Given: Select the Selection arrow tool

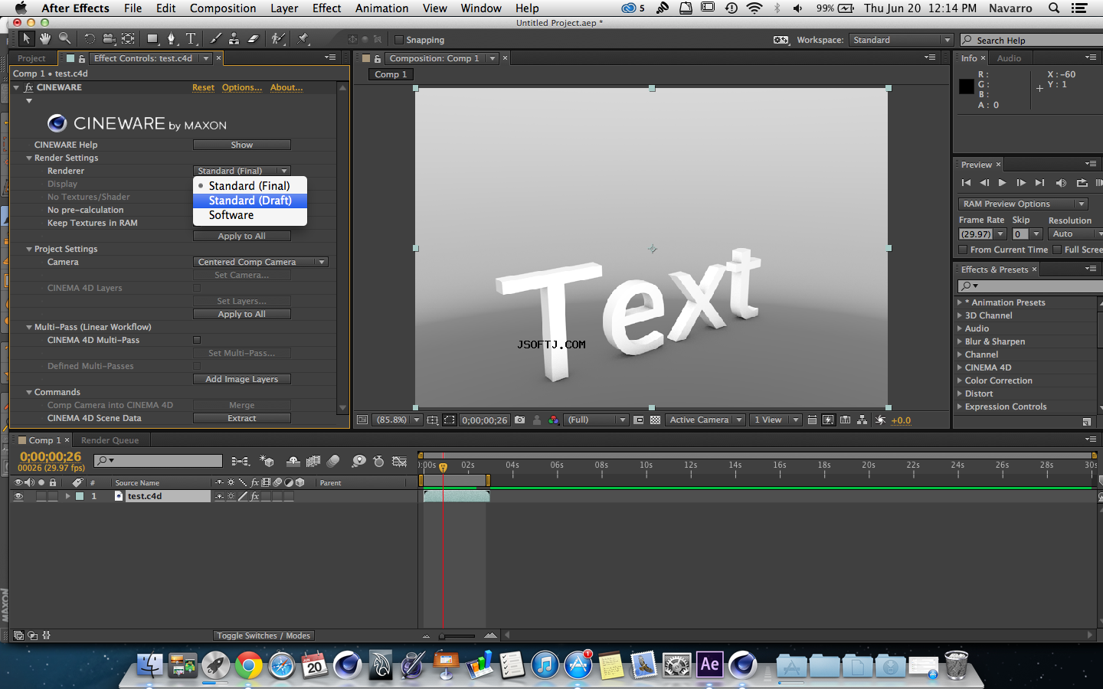Looking at the screenshot, I should (27, 38).
